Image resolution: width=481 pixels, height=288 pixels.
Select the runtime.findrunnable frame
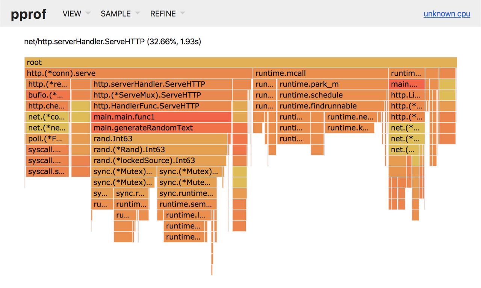331,106
